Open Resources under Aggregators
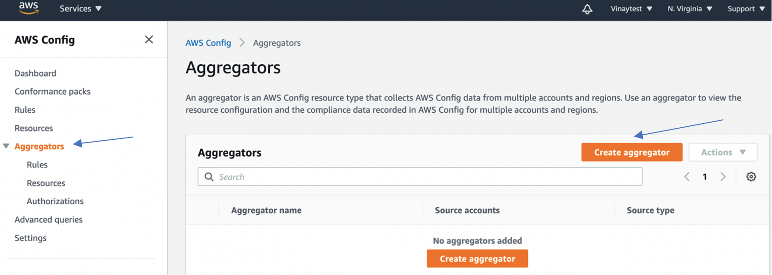The width and height of the screenshot is (772, 275). pyautogui.click(x=46, y=183)
